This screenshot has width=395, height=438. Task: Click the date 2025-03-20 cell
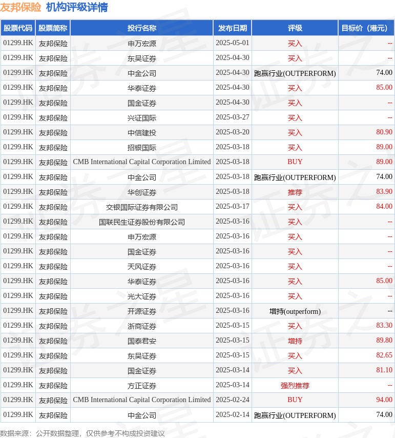coord(233,132)
